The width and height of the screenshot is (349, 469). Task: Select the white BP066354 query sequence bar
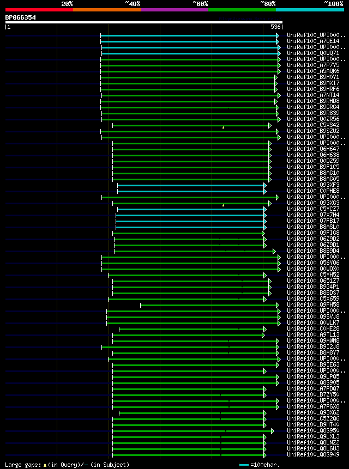(x=143, y=22)
